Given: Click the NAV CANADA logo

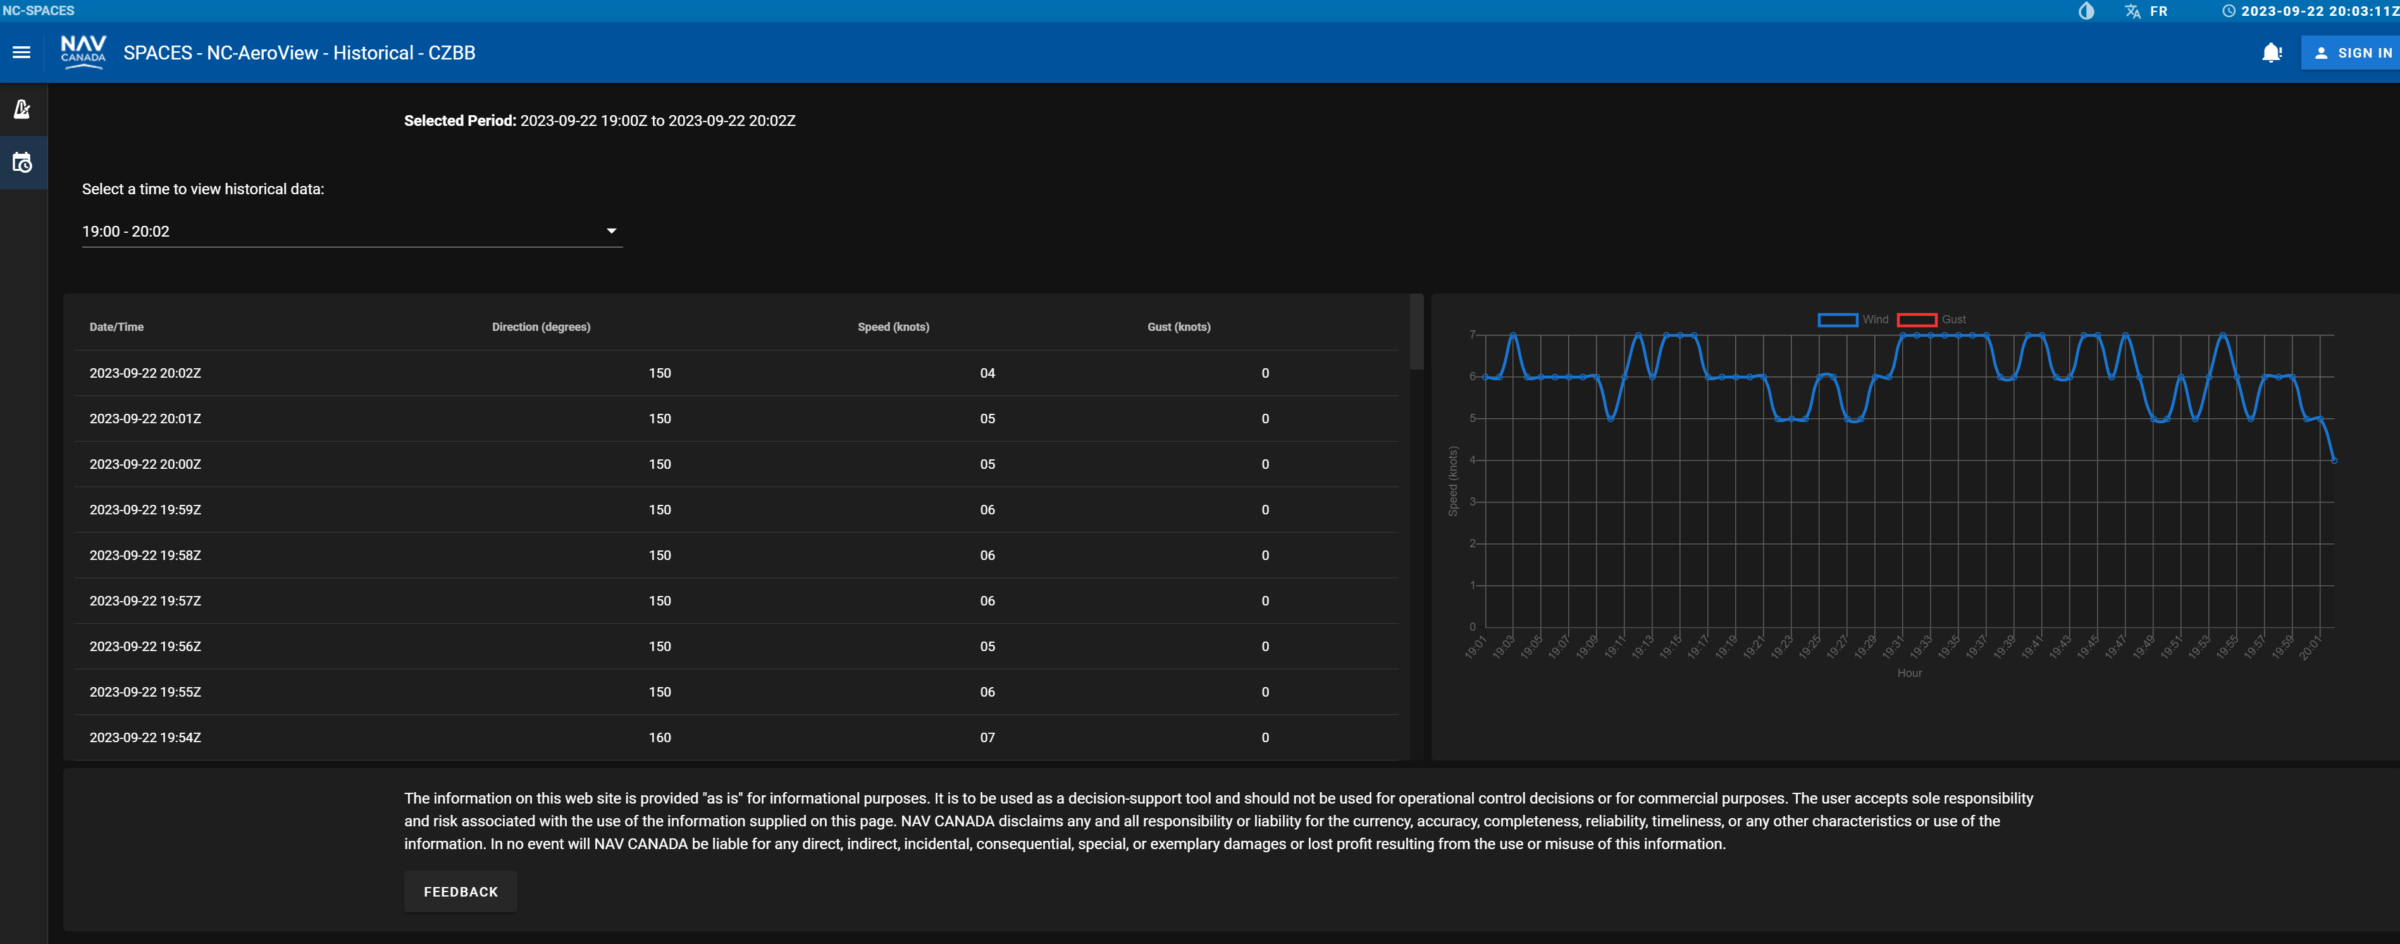Looking at the screenshot, I should (x=83, y=52).
